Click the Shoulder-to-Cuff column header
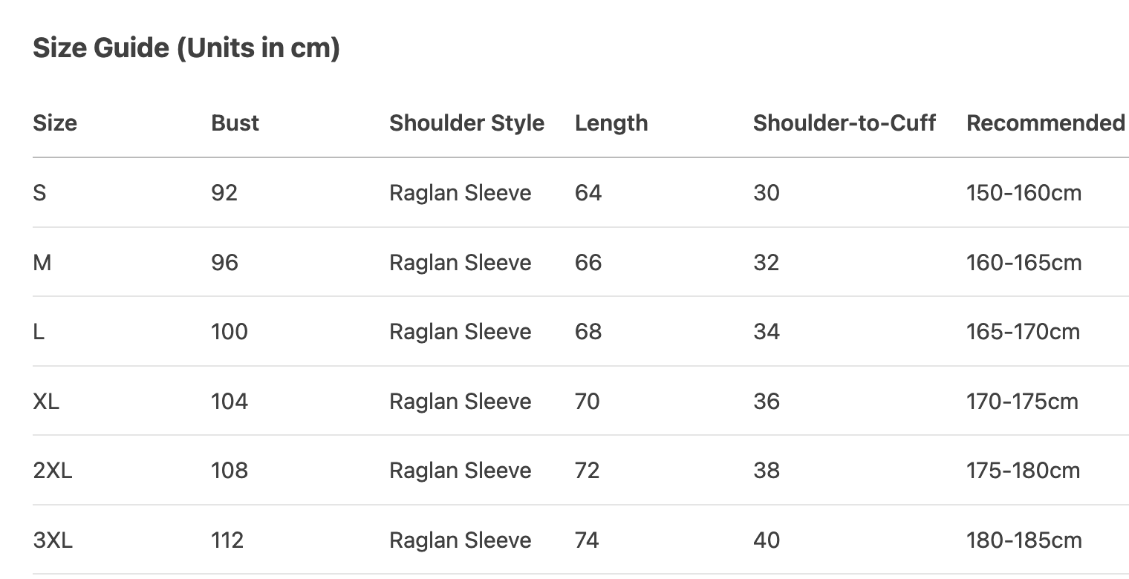 coord(844,122)
